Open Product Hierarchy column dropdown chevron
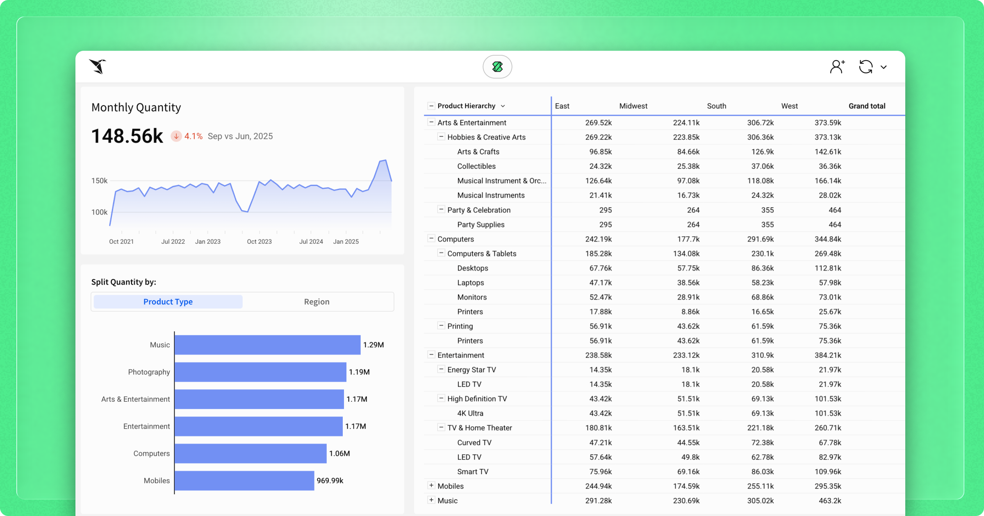984x516 pixels. click(x=503, y=106)
